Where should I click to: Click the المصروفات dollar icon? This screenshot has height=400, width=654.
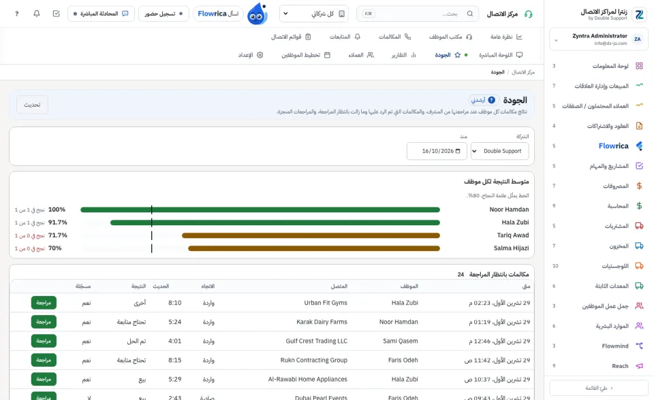coord(639,186)
